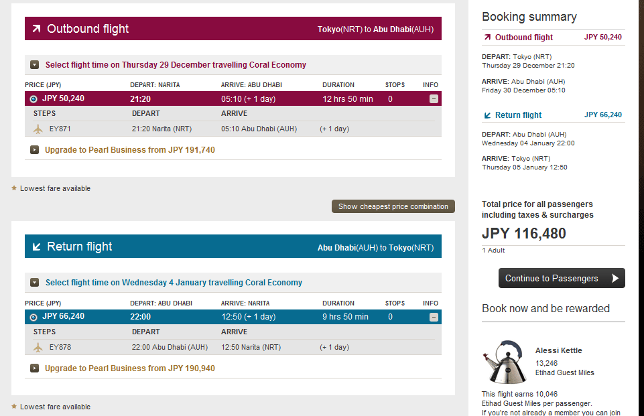The width and height of the screenshot is (644, 416).
Task: Collapse info for the JPY 66,240 flight
Action: tap(434, 317)
